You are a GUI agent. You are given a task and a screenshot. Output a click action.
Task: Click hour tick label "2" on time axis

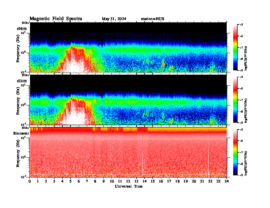pos(46,181)
